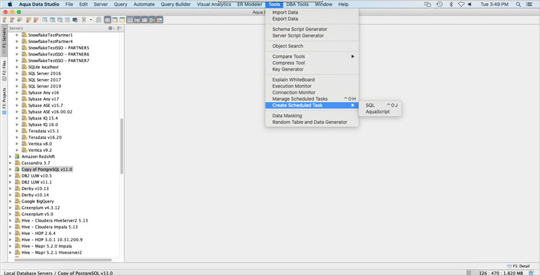Click the screen mirroring icon in menu bar

tap(428, 4)
